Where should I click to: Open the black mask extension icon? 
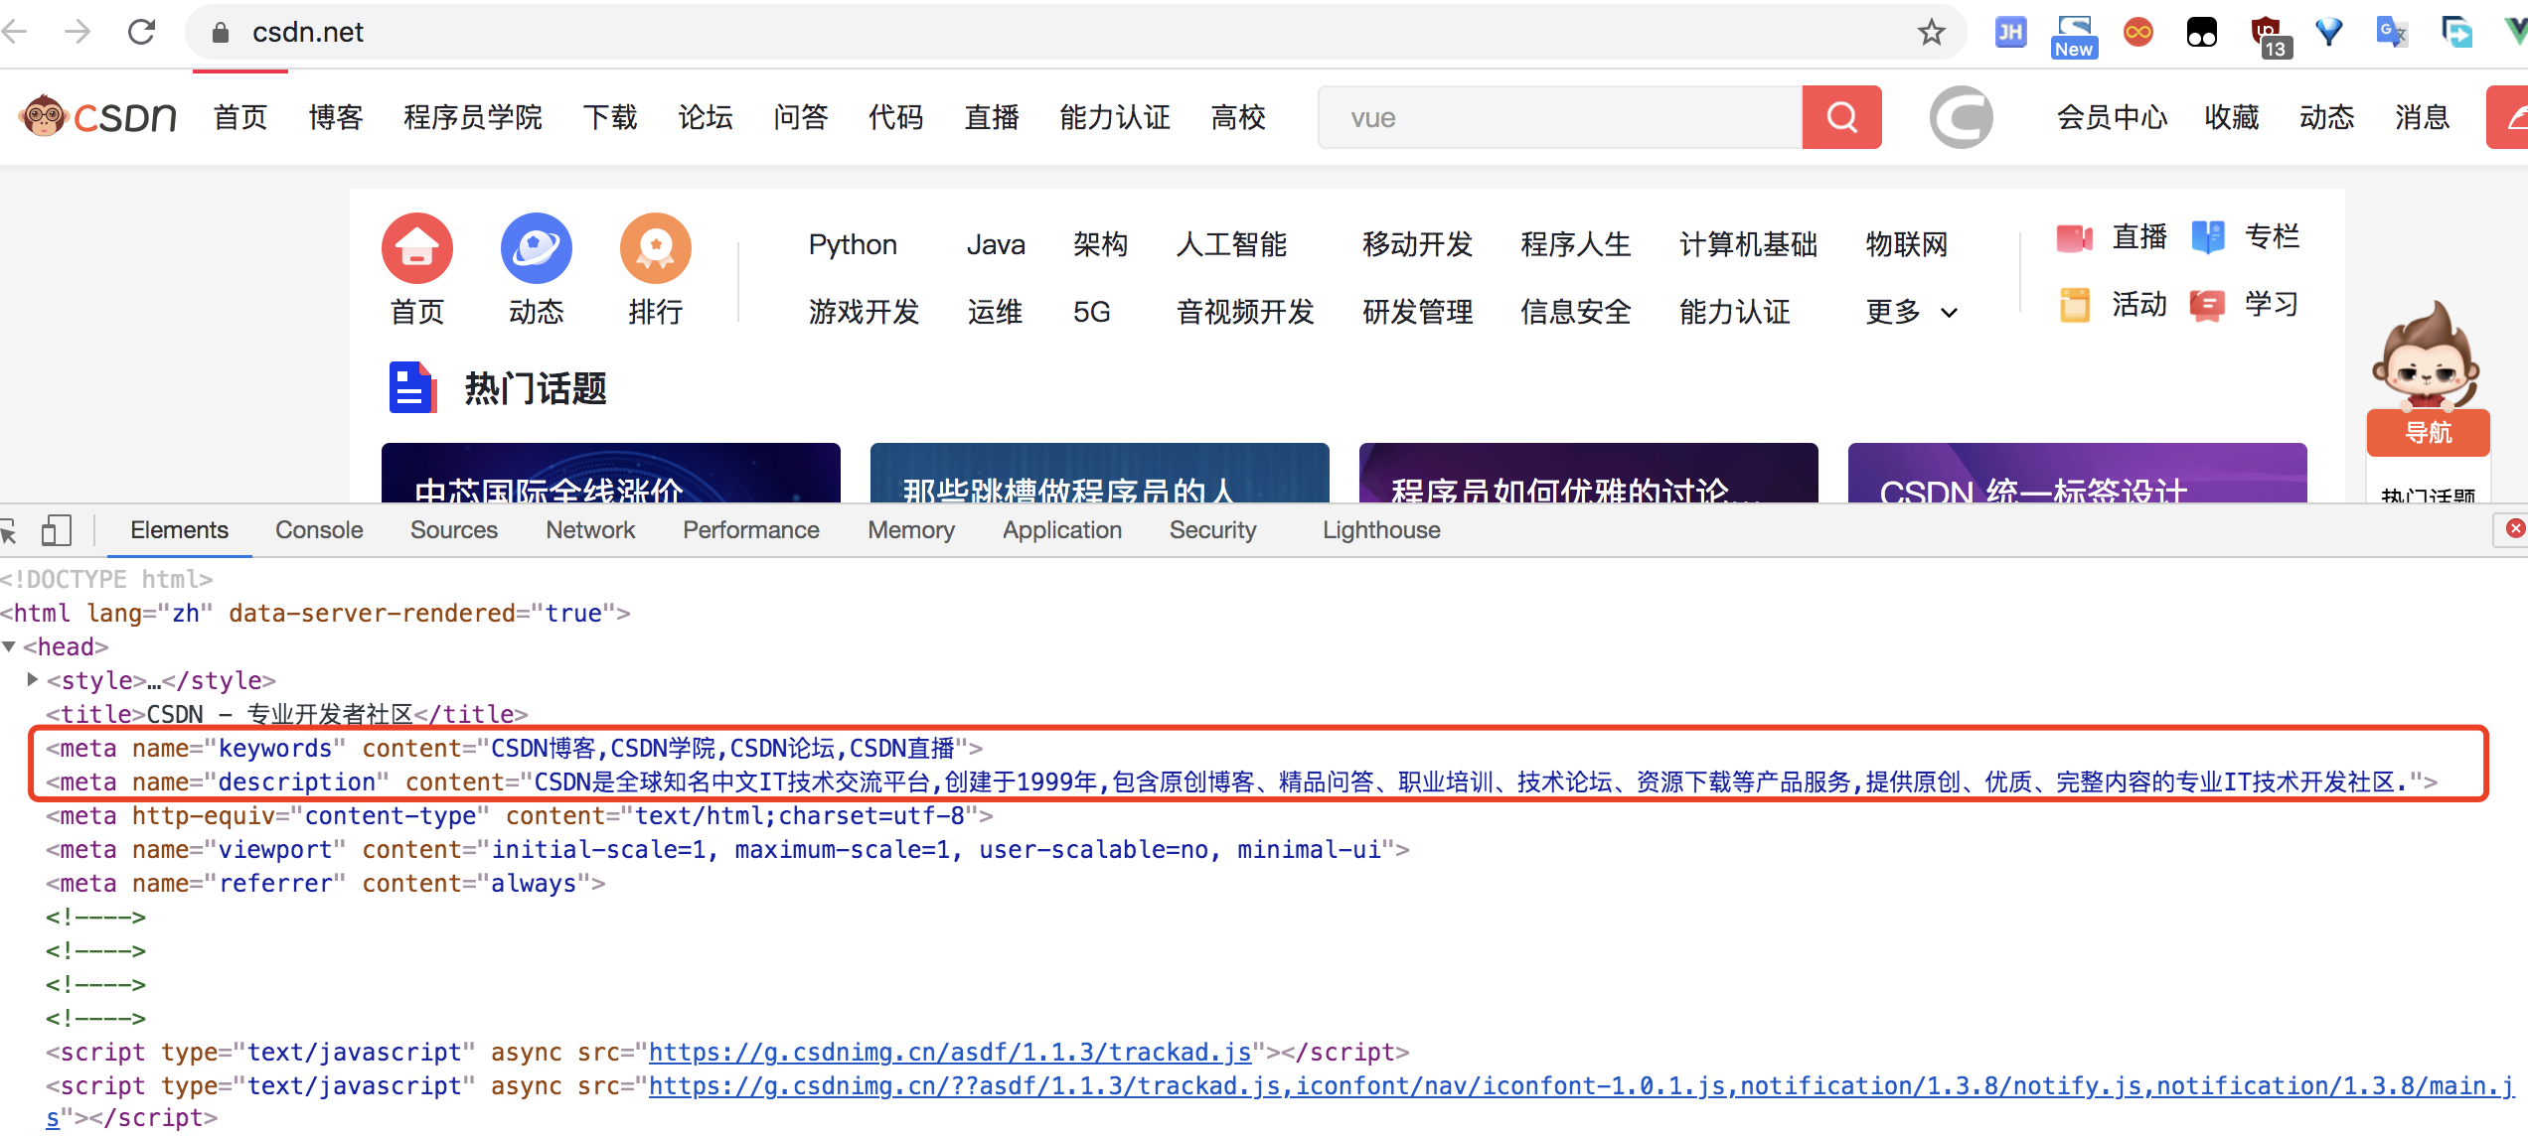2201,33
